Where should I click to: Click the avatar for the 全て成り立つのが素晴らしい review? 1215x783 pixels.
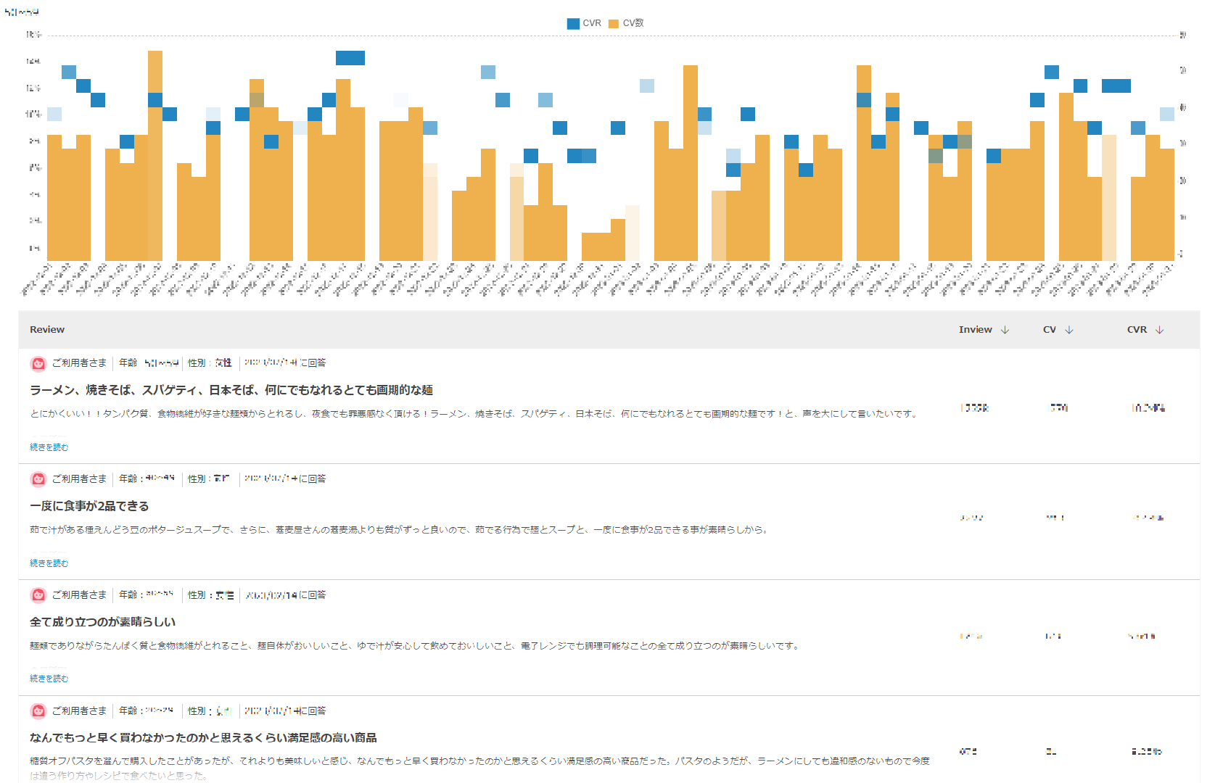[38, 595]
